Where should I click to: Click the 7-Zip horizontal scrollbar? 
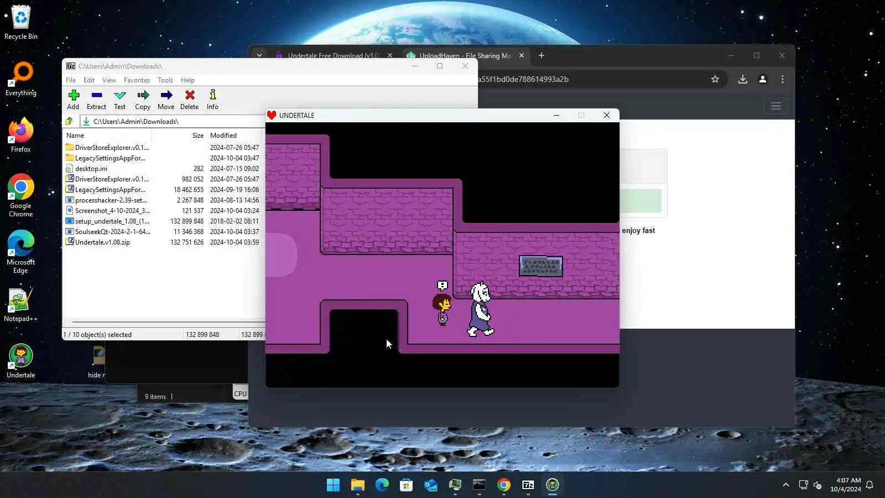point(169,322)
